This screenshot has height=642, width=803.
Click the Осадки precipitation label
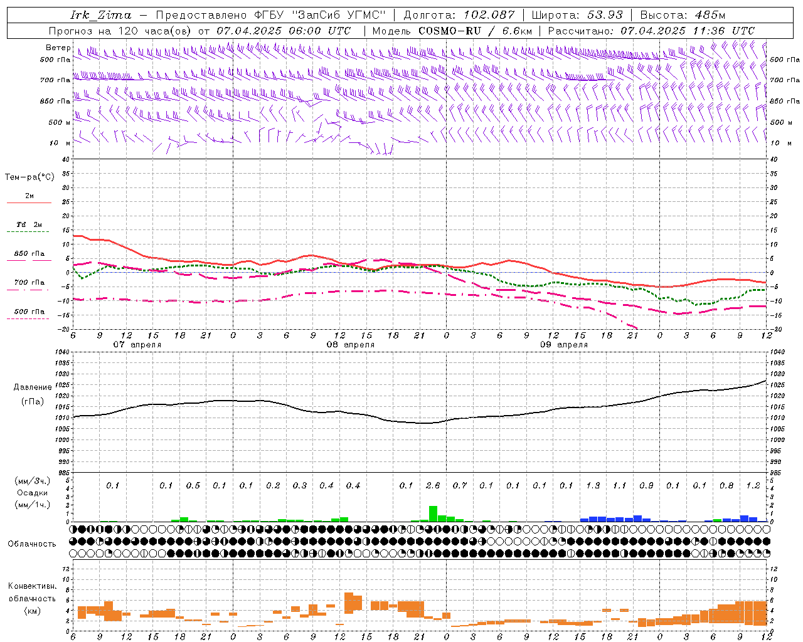[x=31, y=493]
